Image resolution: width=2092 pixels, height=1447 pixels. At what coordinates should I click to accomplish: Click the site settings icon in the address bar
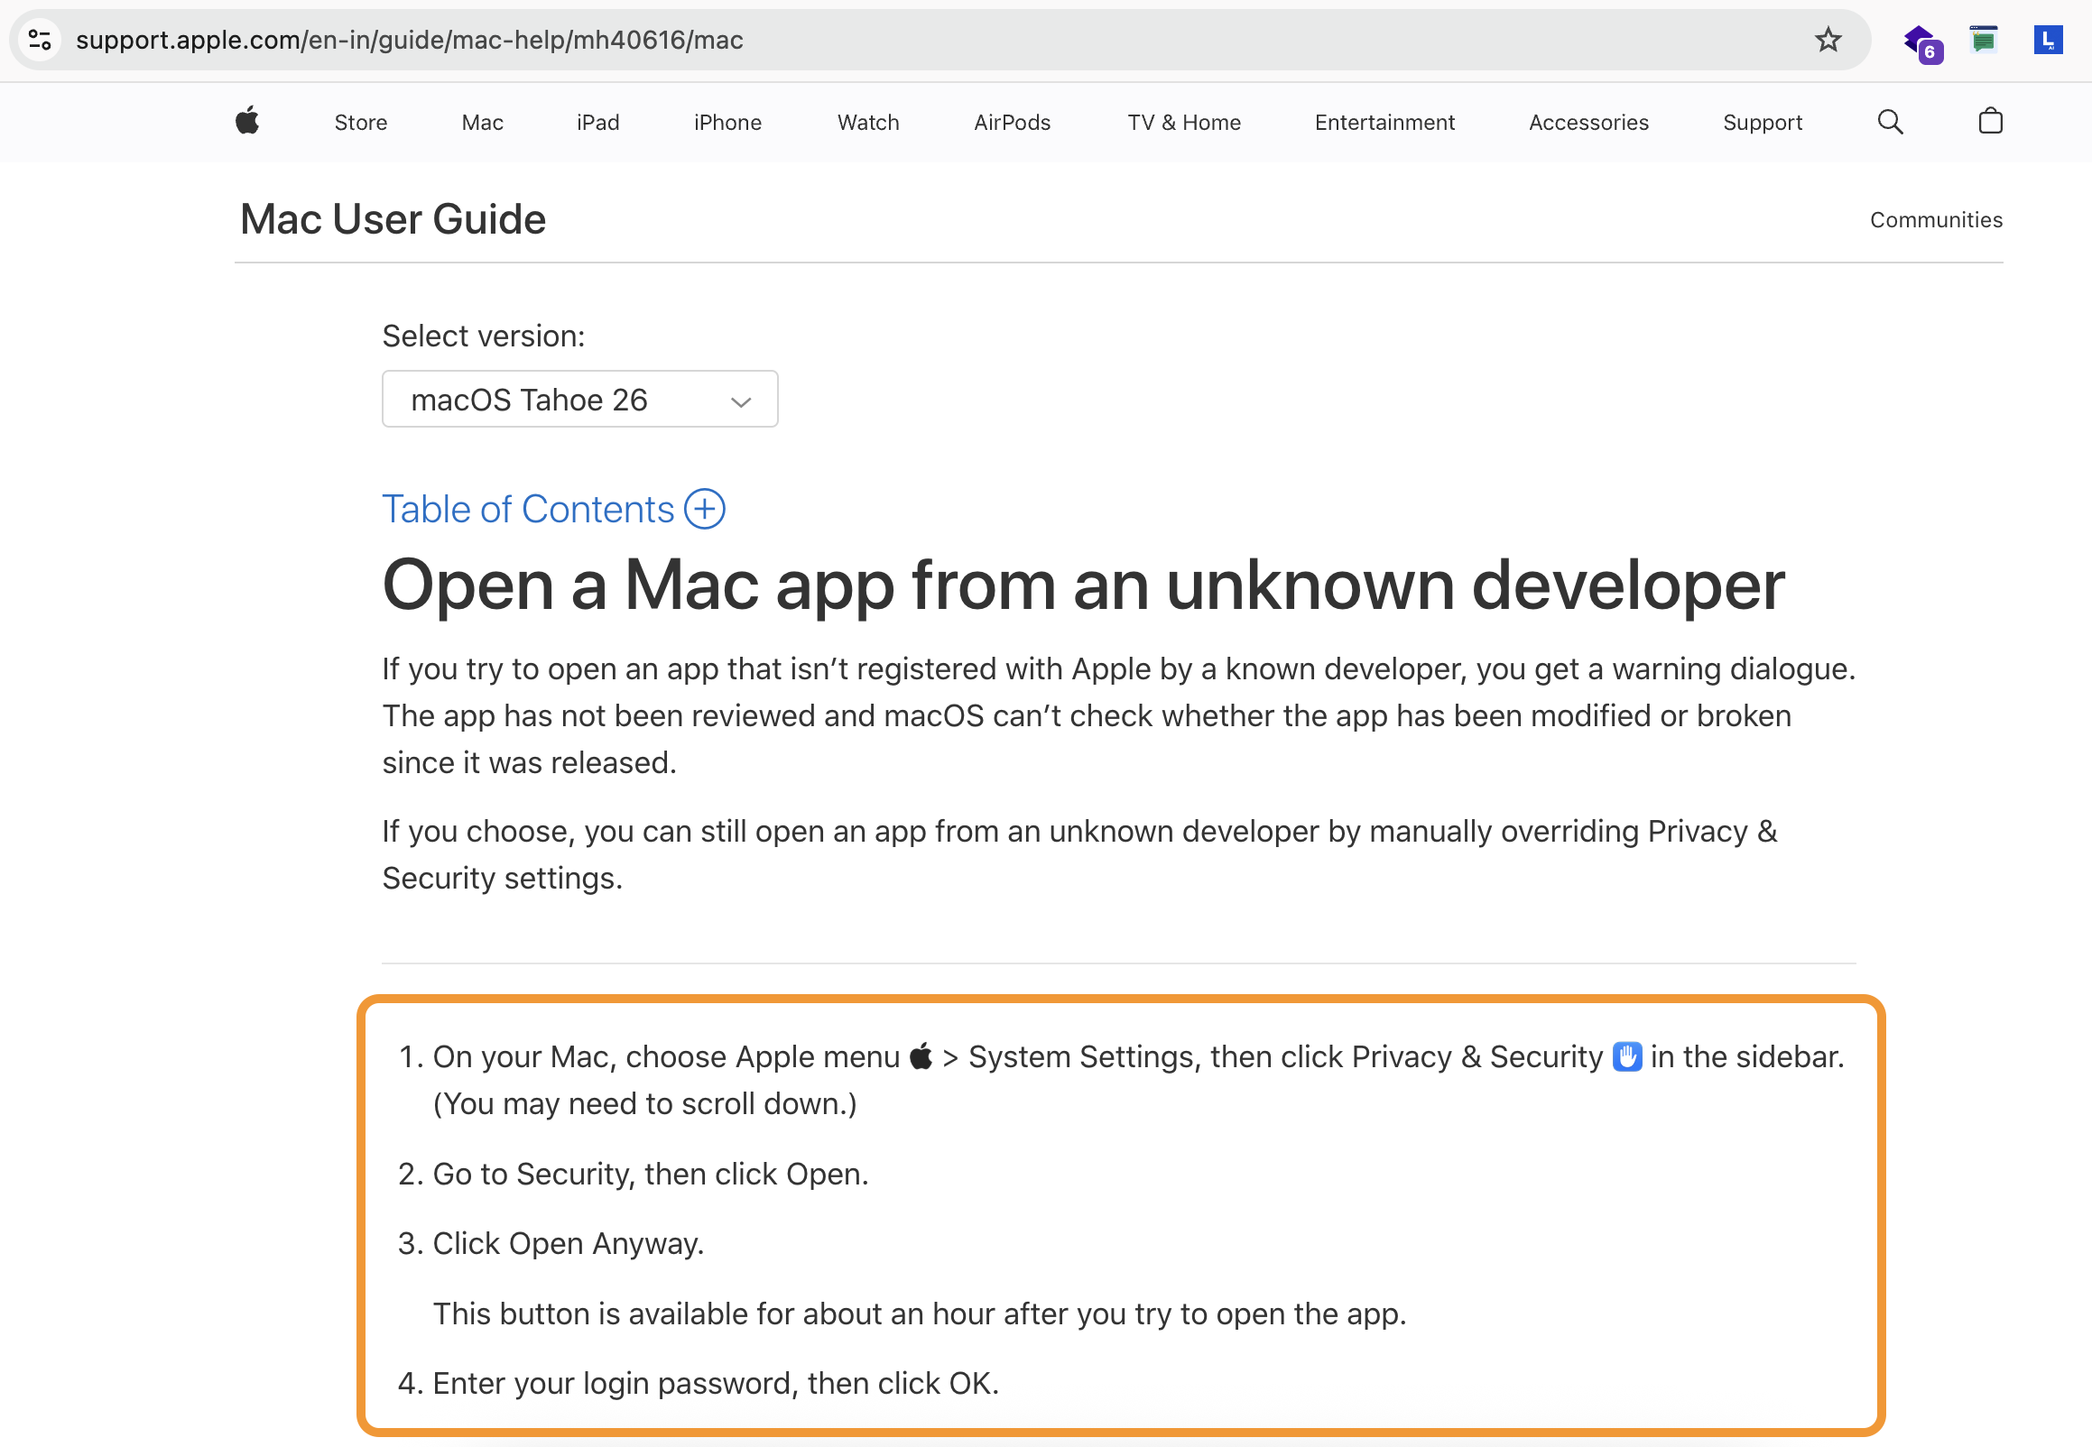[39, 39]
